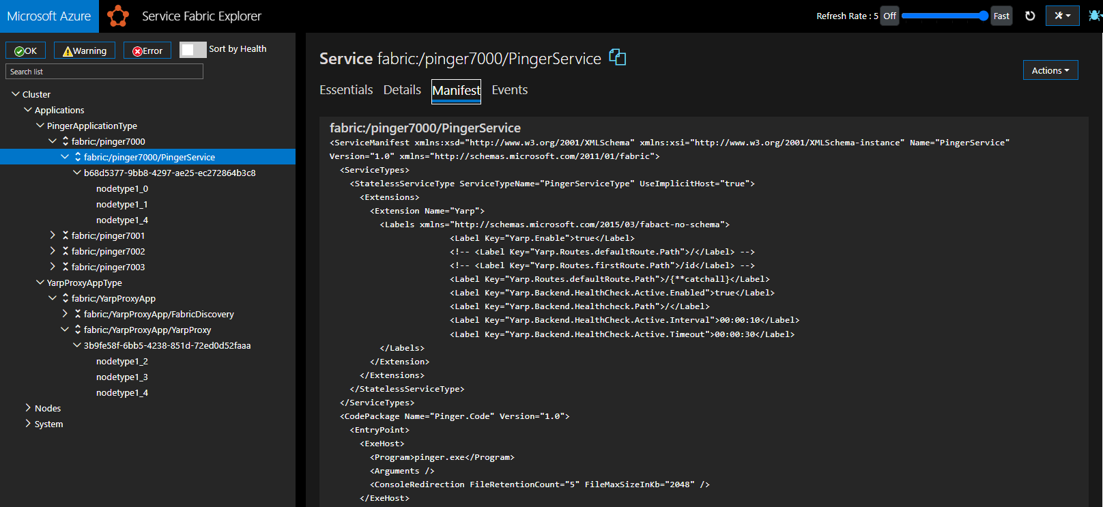This screenshot has width=1103, height=507.
Task: Click the refresh icon in the top bar
Action: 1030,16
